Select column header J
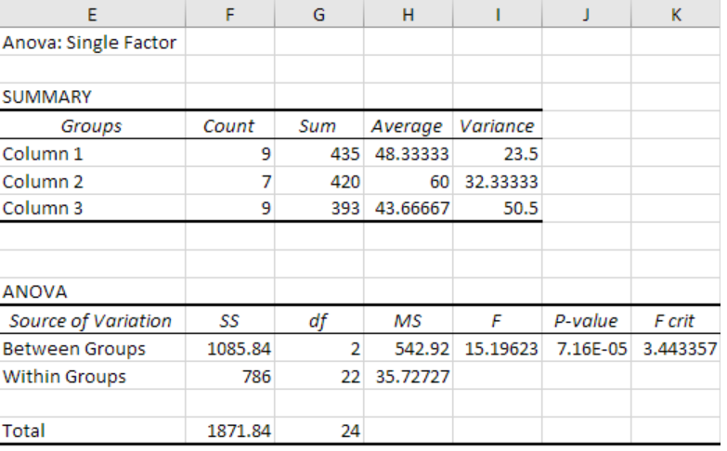This screenshot has width=727, height=451. click(587, 14)
